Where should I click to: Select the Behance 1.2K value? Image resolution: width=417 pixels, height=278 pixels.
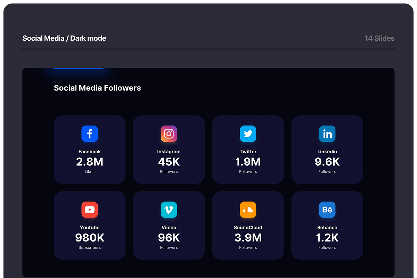tap(327, 238)
